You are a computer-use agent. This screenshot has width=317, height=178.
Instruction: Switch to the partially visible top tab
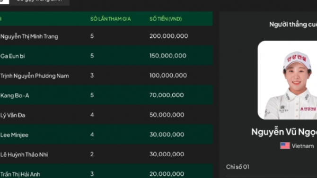click(x=40, y=2)
